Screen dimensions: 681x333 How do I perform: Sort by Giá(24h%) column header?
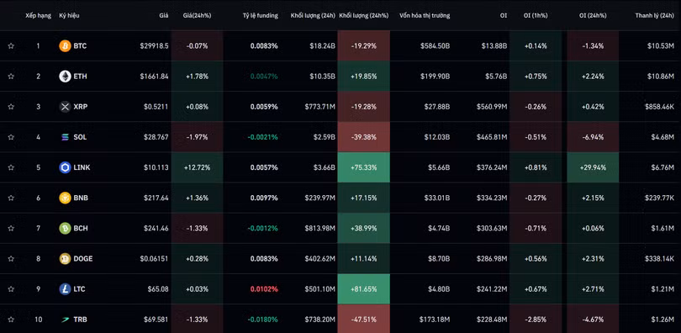pos(198,16)
